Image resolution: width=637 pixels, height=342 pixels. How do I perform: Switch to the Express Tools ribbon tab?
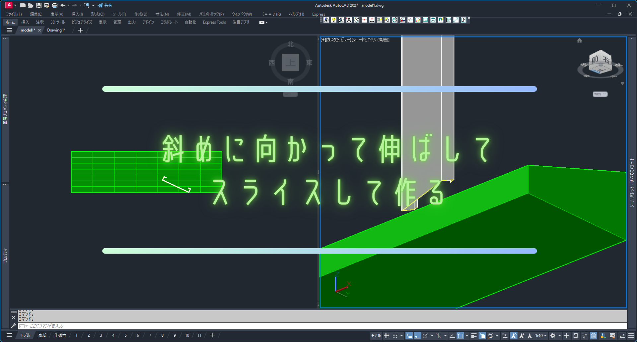point(214,22)
